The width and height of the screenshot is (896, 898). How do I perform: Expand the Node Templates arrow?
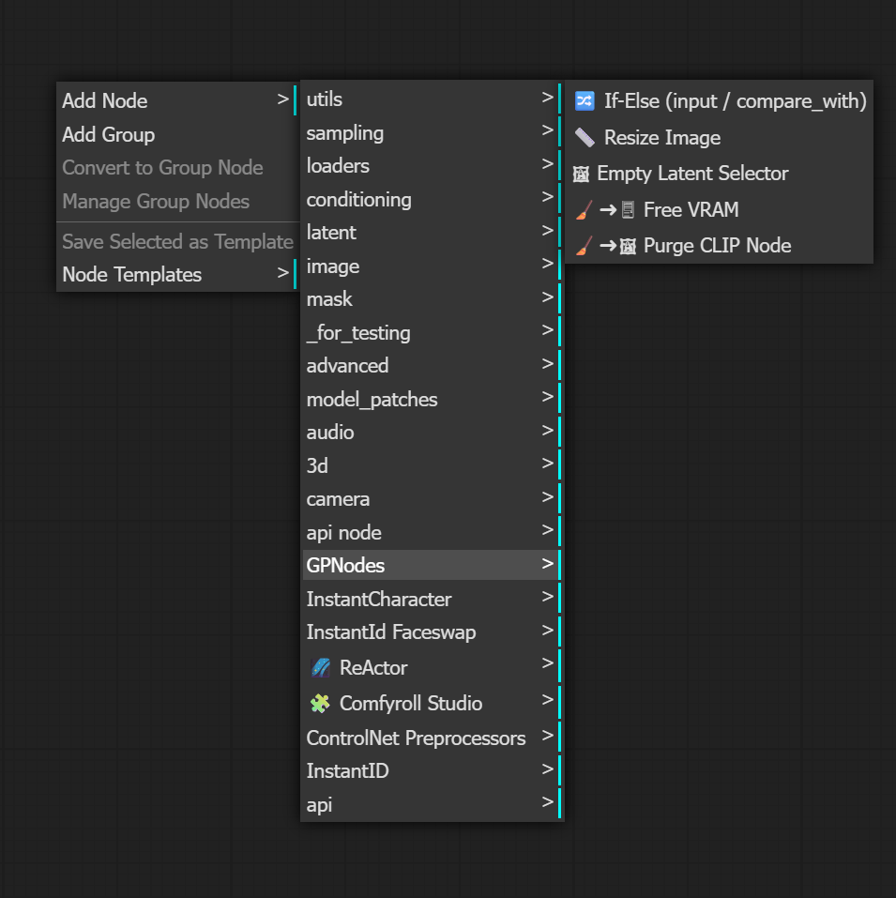(282, 273)
